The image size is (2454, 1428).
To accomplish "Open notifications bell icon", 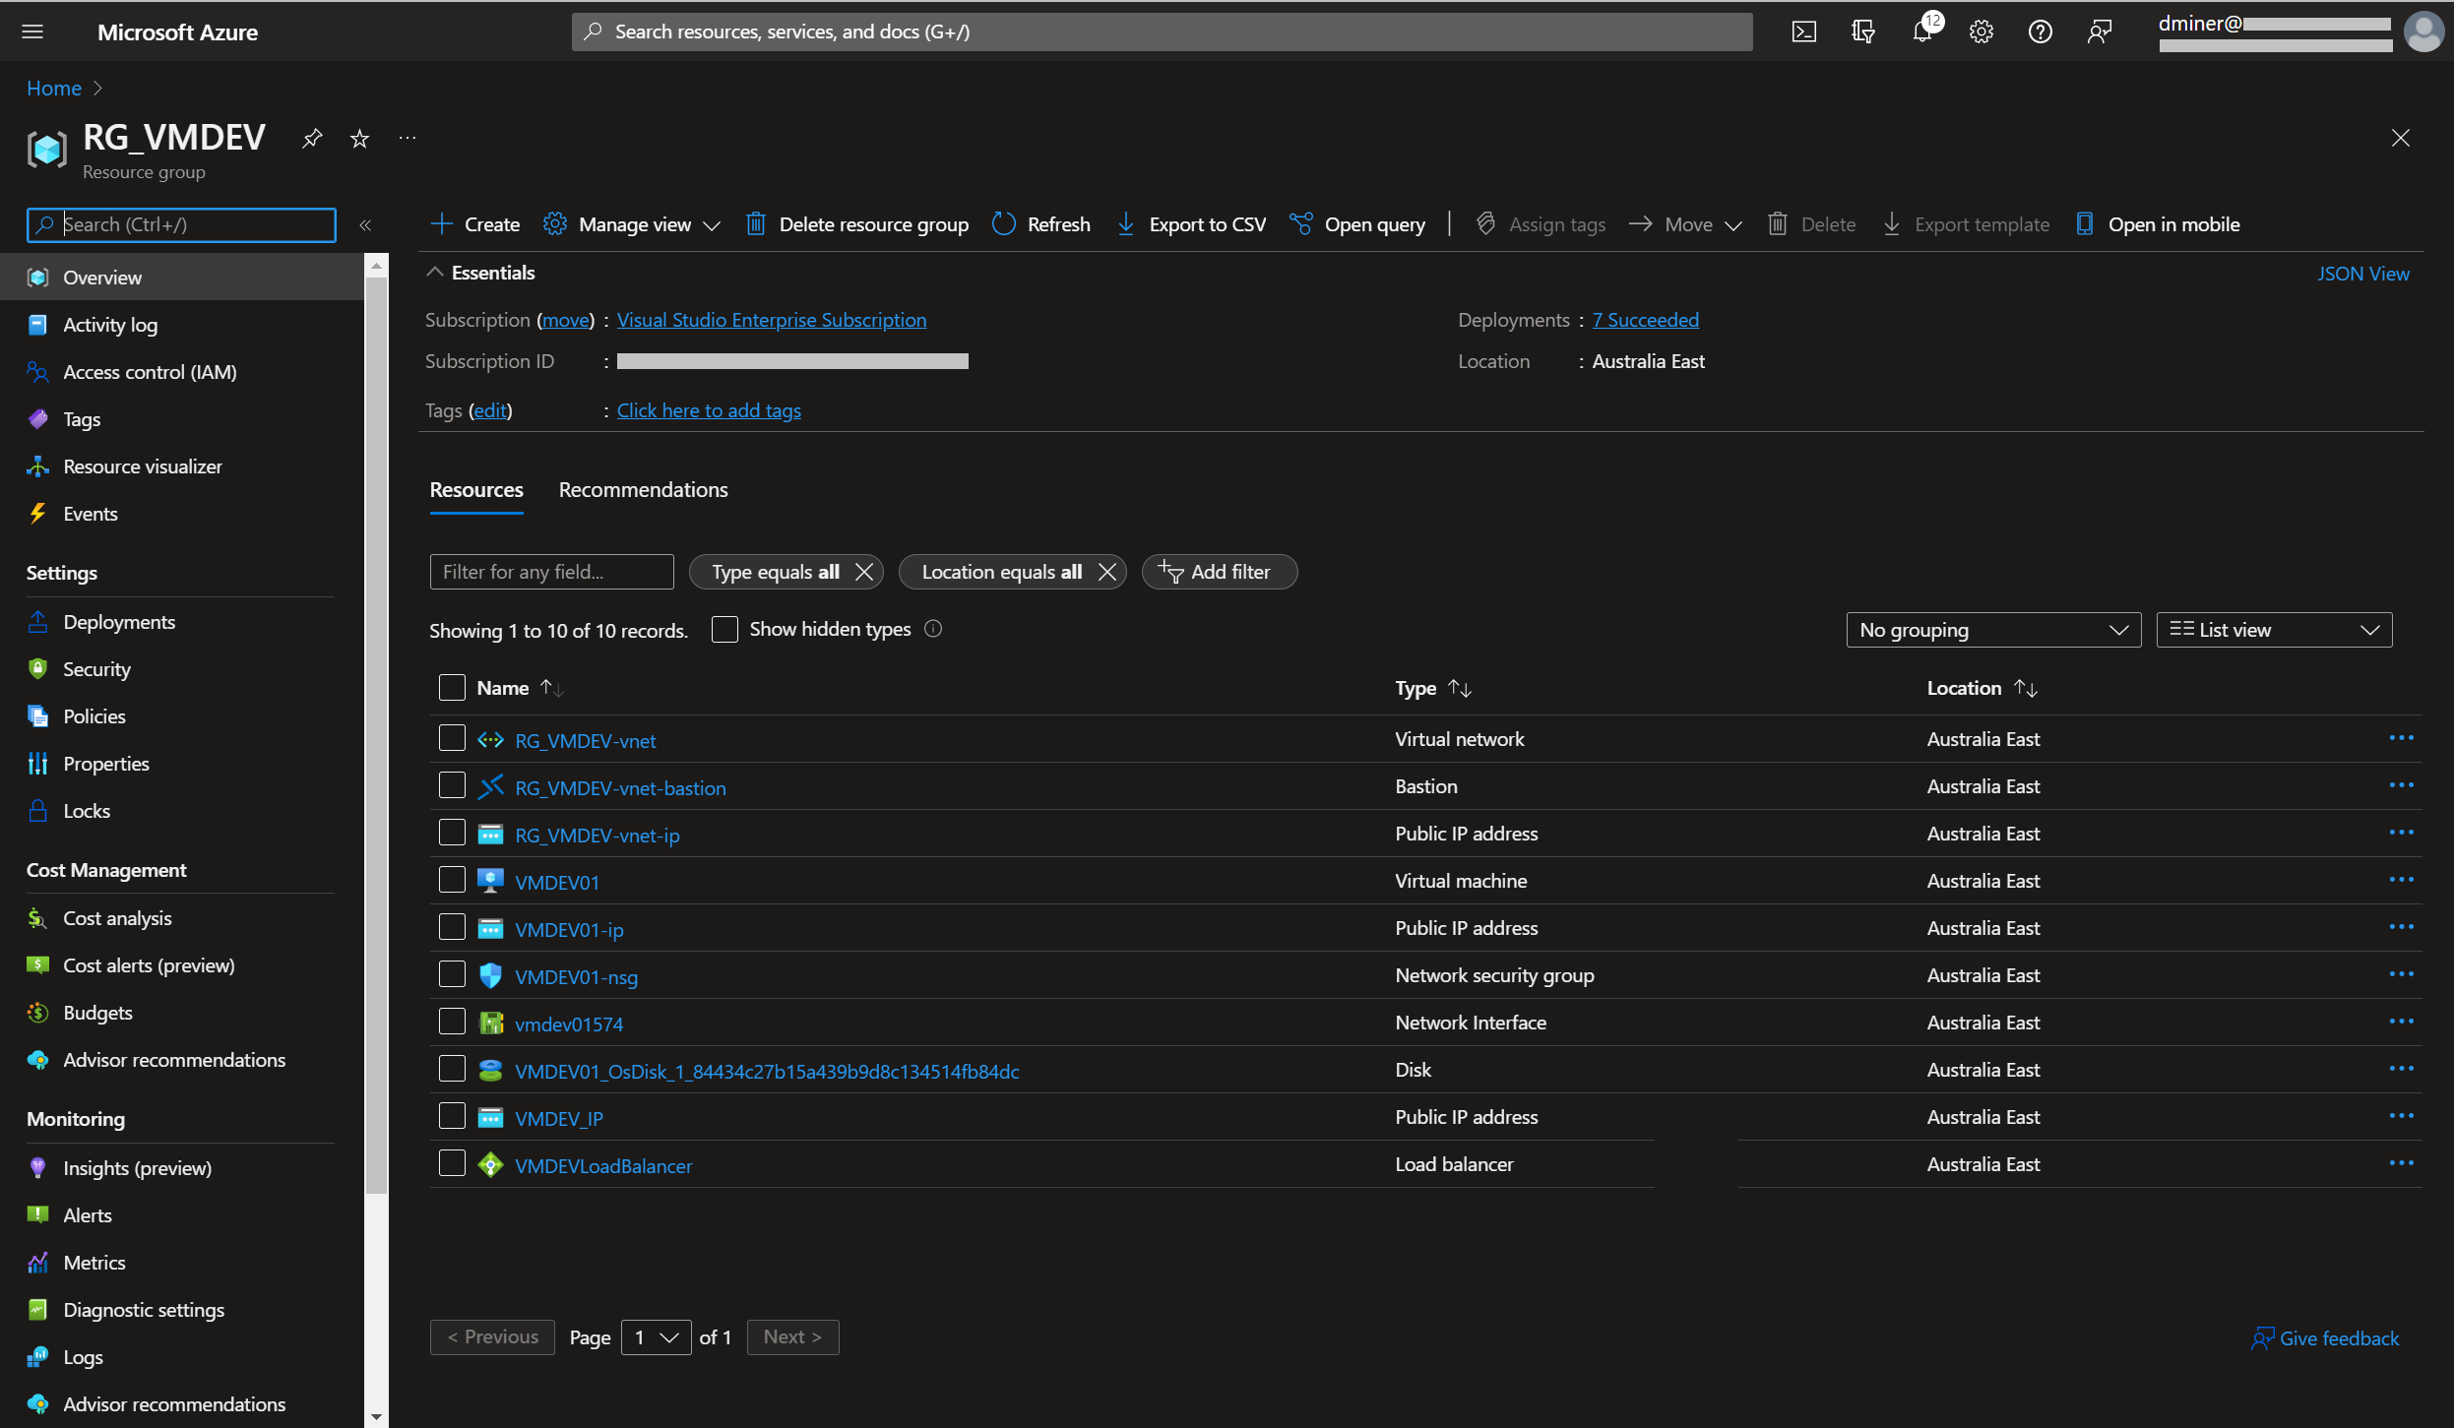I will point(1921,31).
